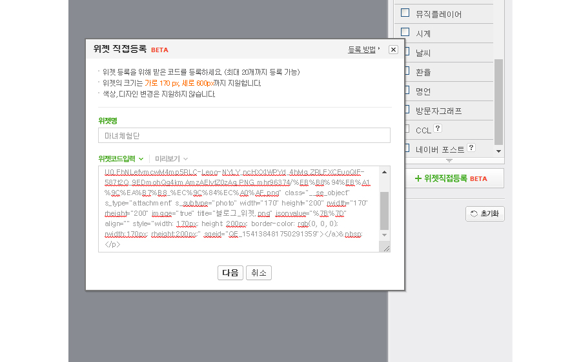Click the 초기화 reset button

[485, 214]
